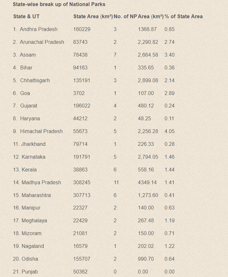Click Assam's national park area 2,664.58
The image size is (228, 277).
[148, 55]
